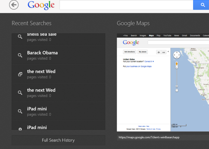Screen dimensions: 209x149
Task: Click the windows icon beside the next Wed
Action: coord(20,74)
